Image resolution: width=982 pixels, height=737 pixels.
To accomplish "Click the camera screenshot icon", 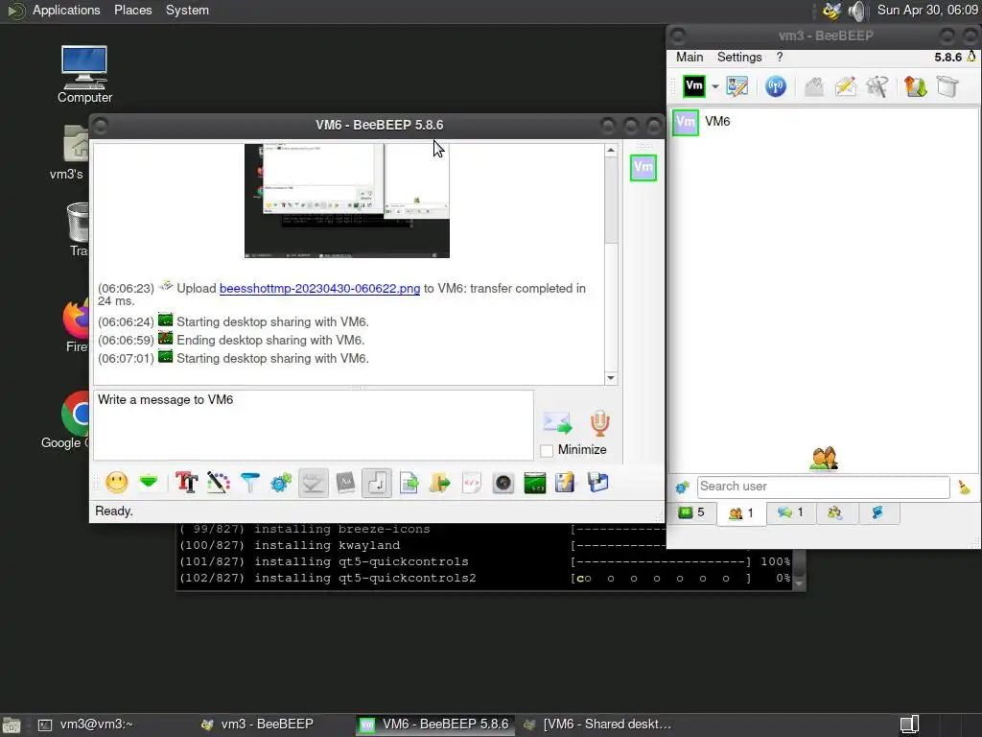I will click(x=503, y=483).
